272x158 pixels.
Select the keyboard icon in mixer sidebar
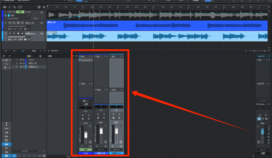coord(6,144)
